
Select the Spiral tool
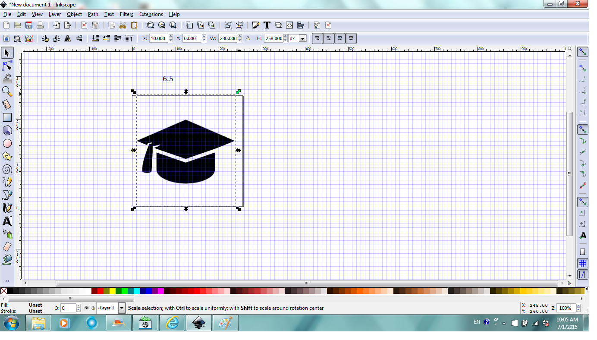click(7, 169)
